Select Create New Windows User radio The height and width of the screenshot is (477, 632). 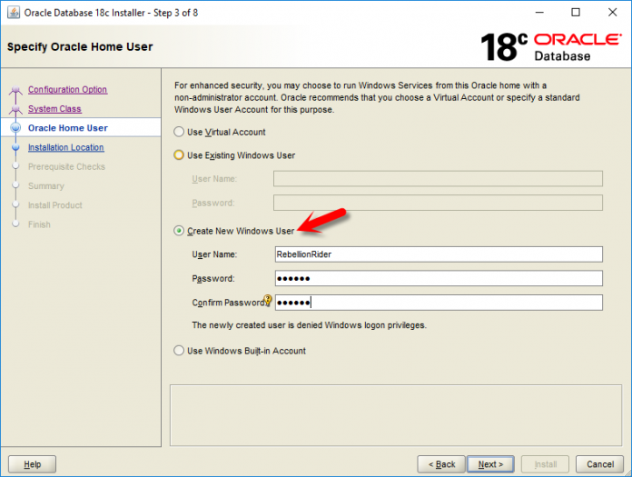[x=179, y=231]
